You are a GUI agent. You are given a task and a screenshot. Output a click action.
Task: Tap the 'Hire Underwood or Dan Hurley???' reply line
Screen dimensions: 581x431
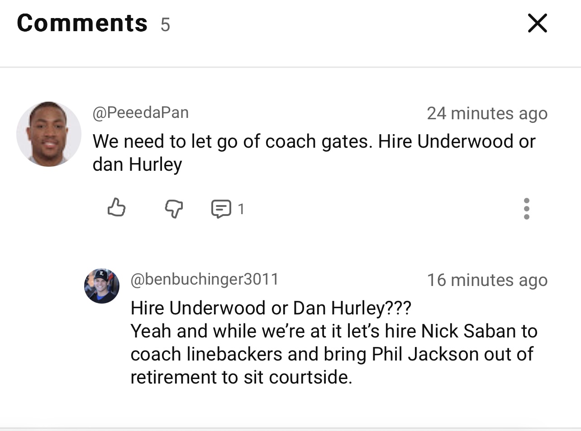pyautogui.click(x=271, y=308)
